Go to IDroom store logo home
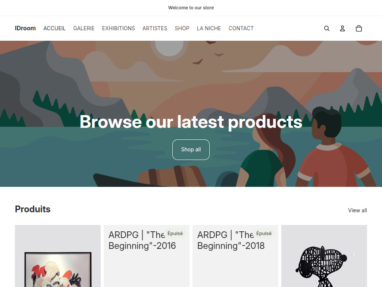This screenshot has height=287, width=382. pos(25,28)
